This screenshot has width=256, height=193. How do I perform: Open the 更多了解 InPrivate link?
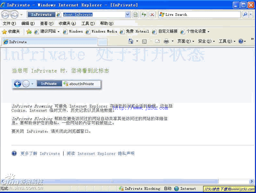point(40,153)
